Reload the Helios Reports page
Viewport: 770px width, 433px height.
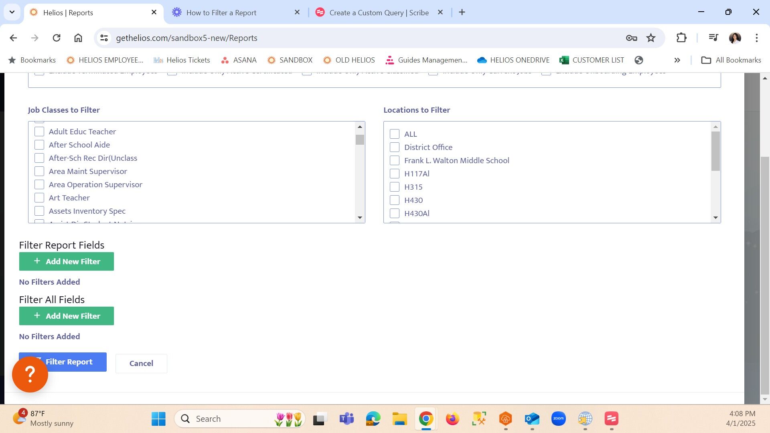pos(57,38)
